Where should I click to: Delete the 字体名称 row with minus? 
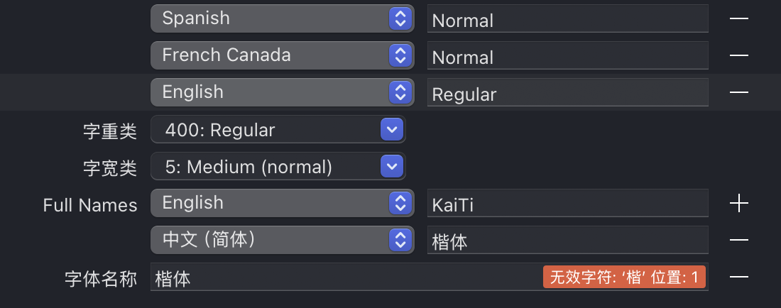[739, 277]
